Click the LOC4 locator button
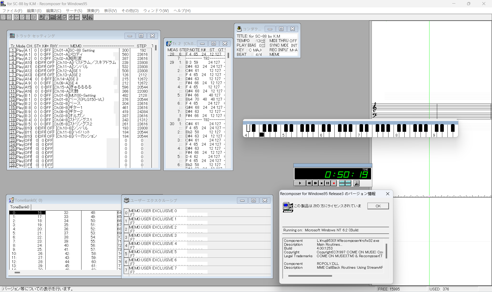 [348, 185]
